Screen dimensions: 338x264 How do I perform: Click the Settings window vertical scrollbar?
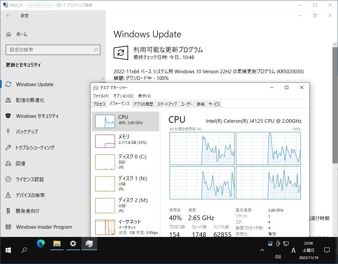coord(335,105)
